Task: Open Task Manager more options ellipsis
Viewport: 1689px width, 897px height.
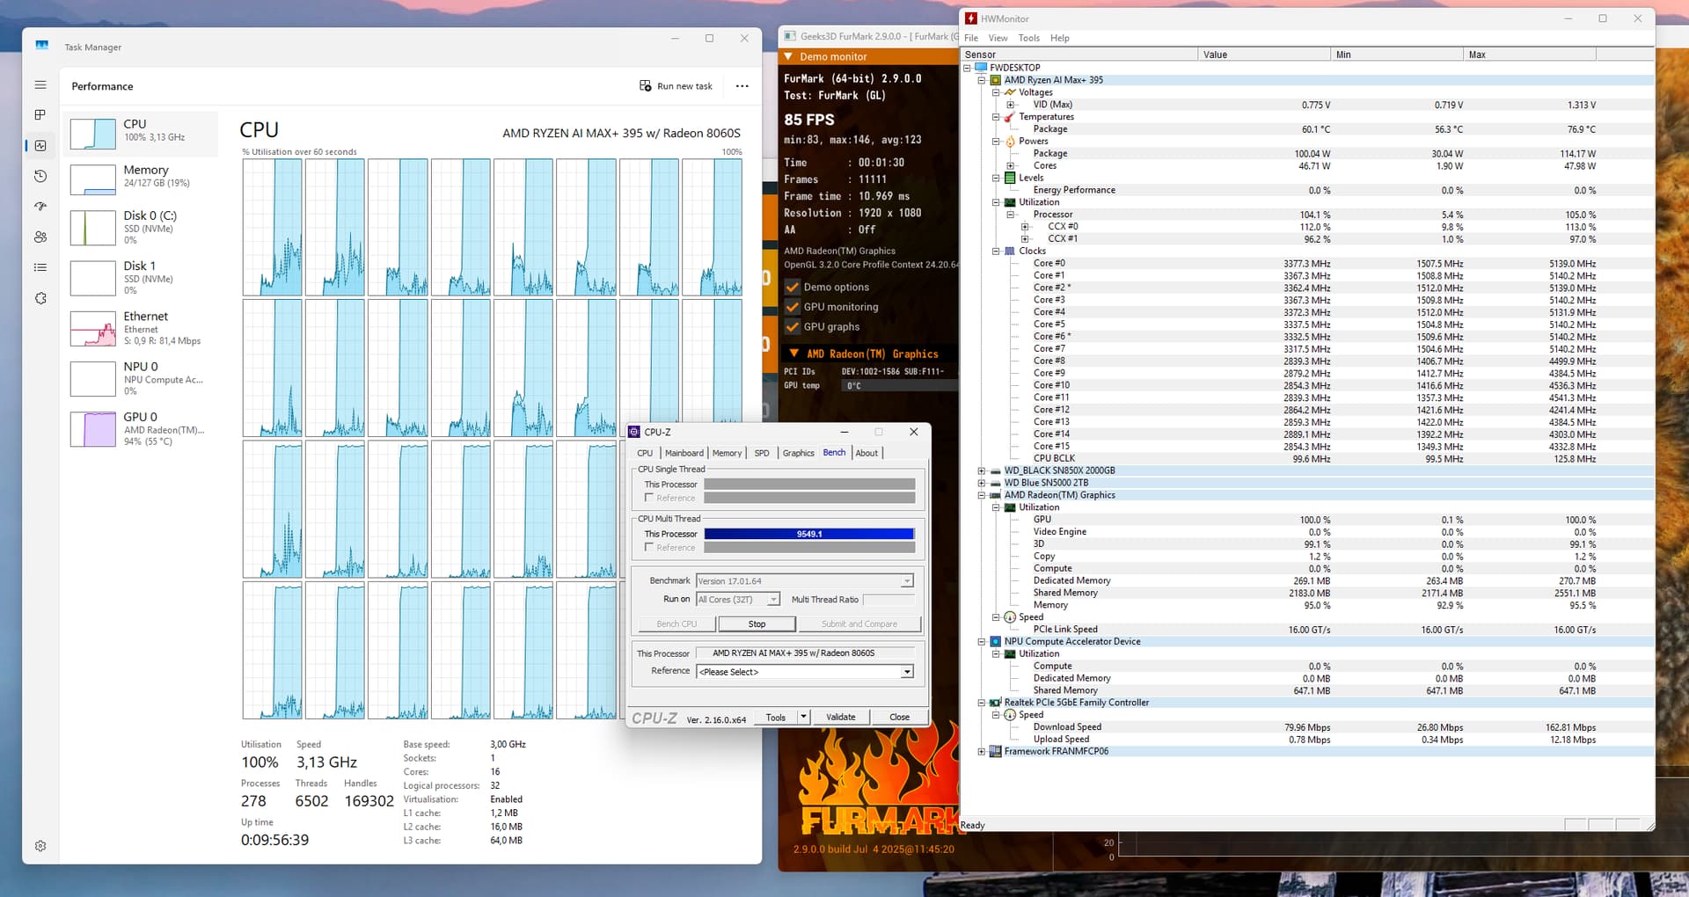Action: 742,86
